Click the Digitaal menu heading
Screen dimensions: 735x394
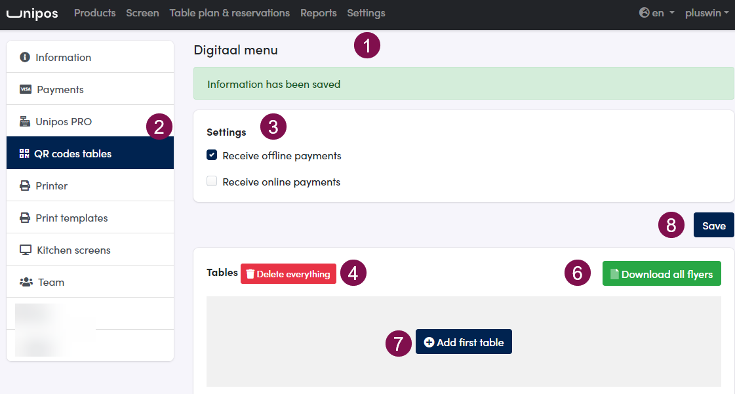click(x=236, y=50)
